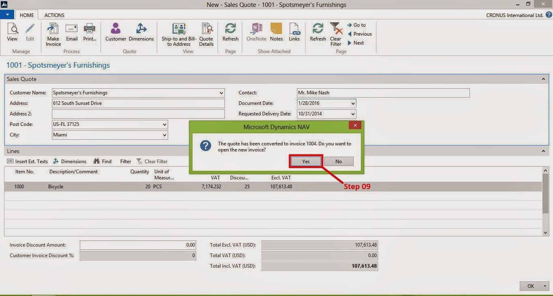Viewport: 553px width, 296px height.
Task: Click item number 1000 cell
Action: click(19, 187)
